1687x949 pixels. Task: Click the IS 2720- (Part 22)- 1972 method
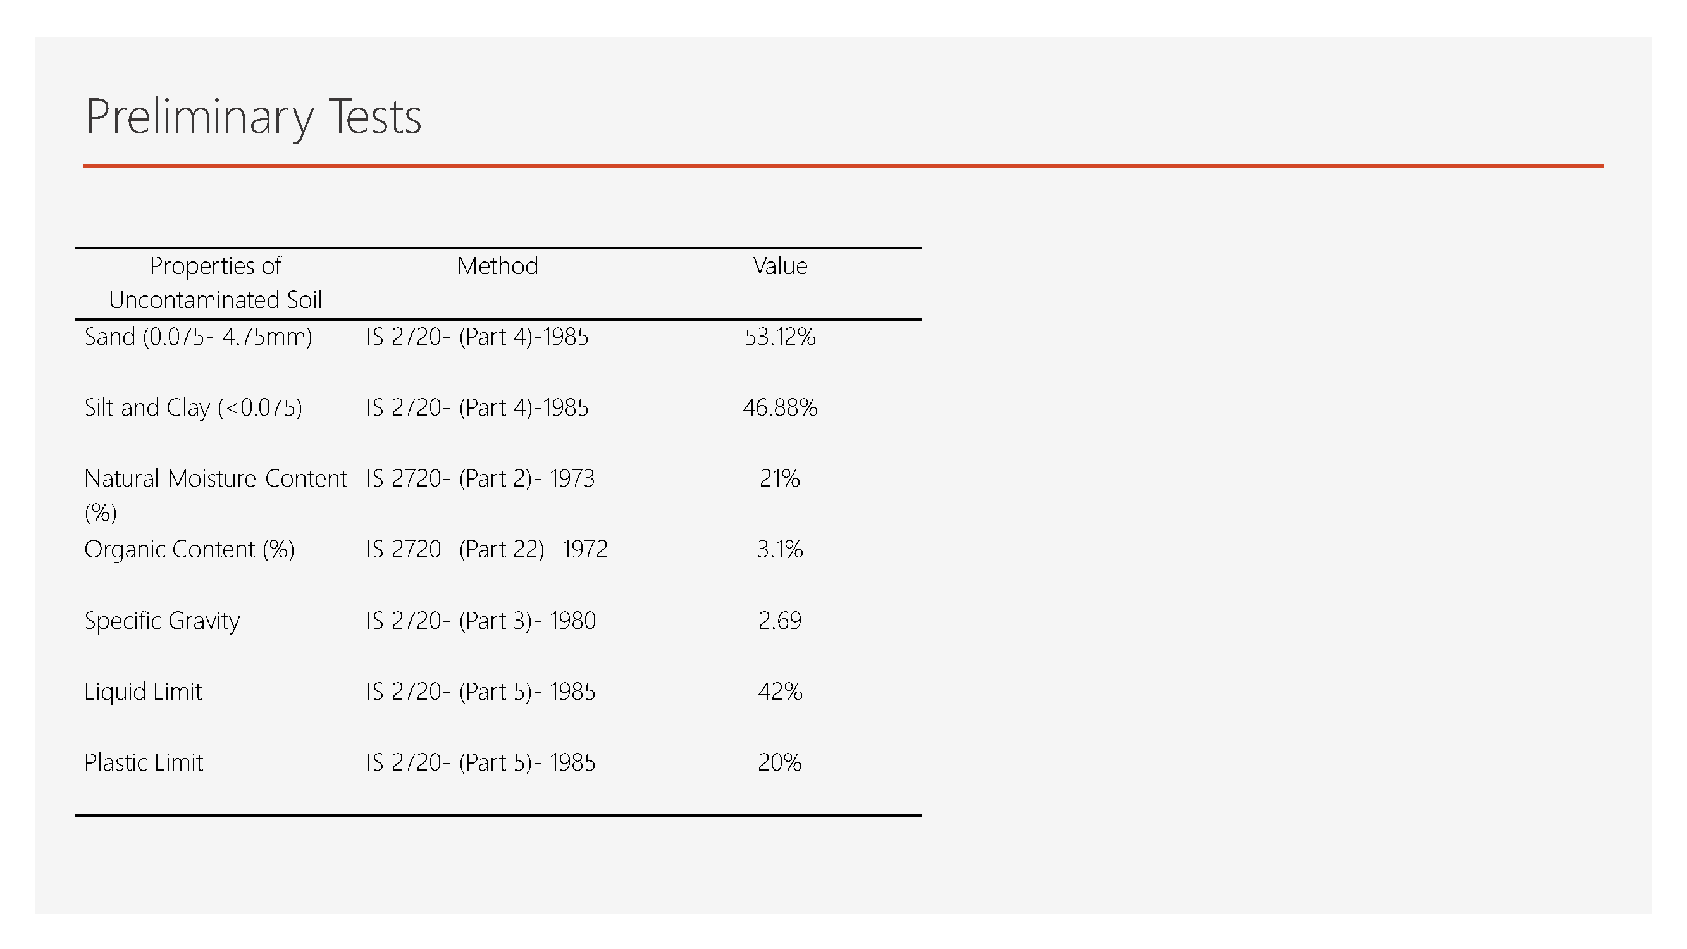(x=486, y=550)
